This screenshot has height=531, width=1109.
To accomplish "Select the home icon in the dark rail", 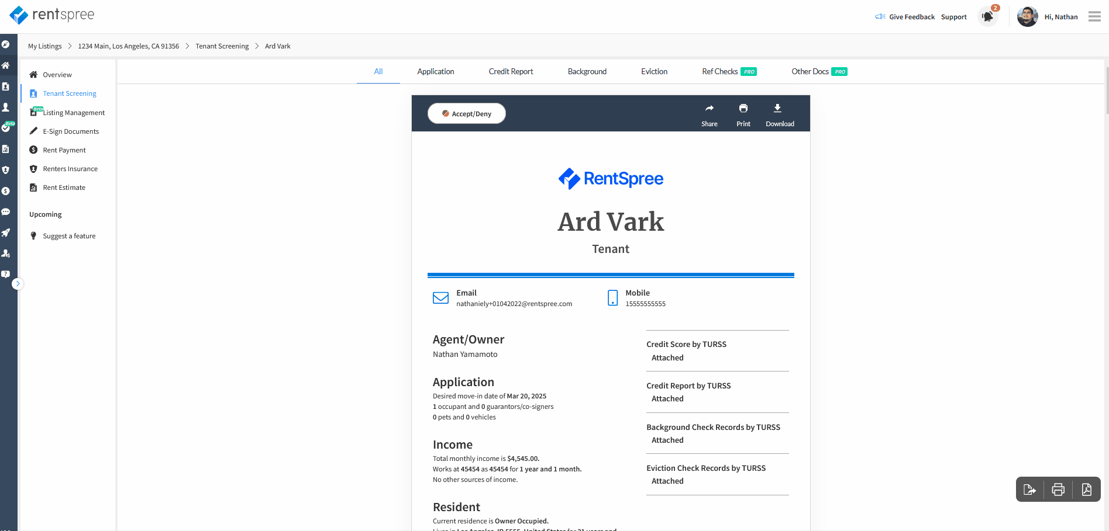I will tap(6, 66).
